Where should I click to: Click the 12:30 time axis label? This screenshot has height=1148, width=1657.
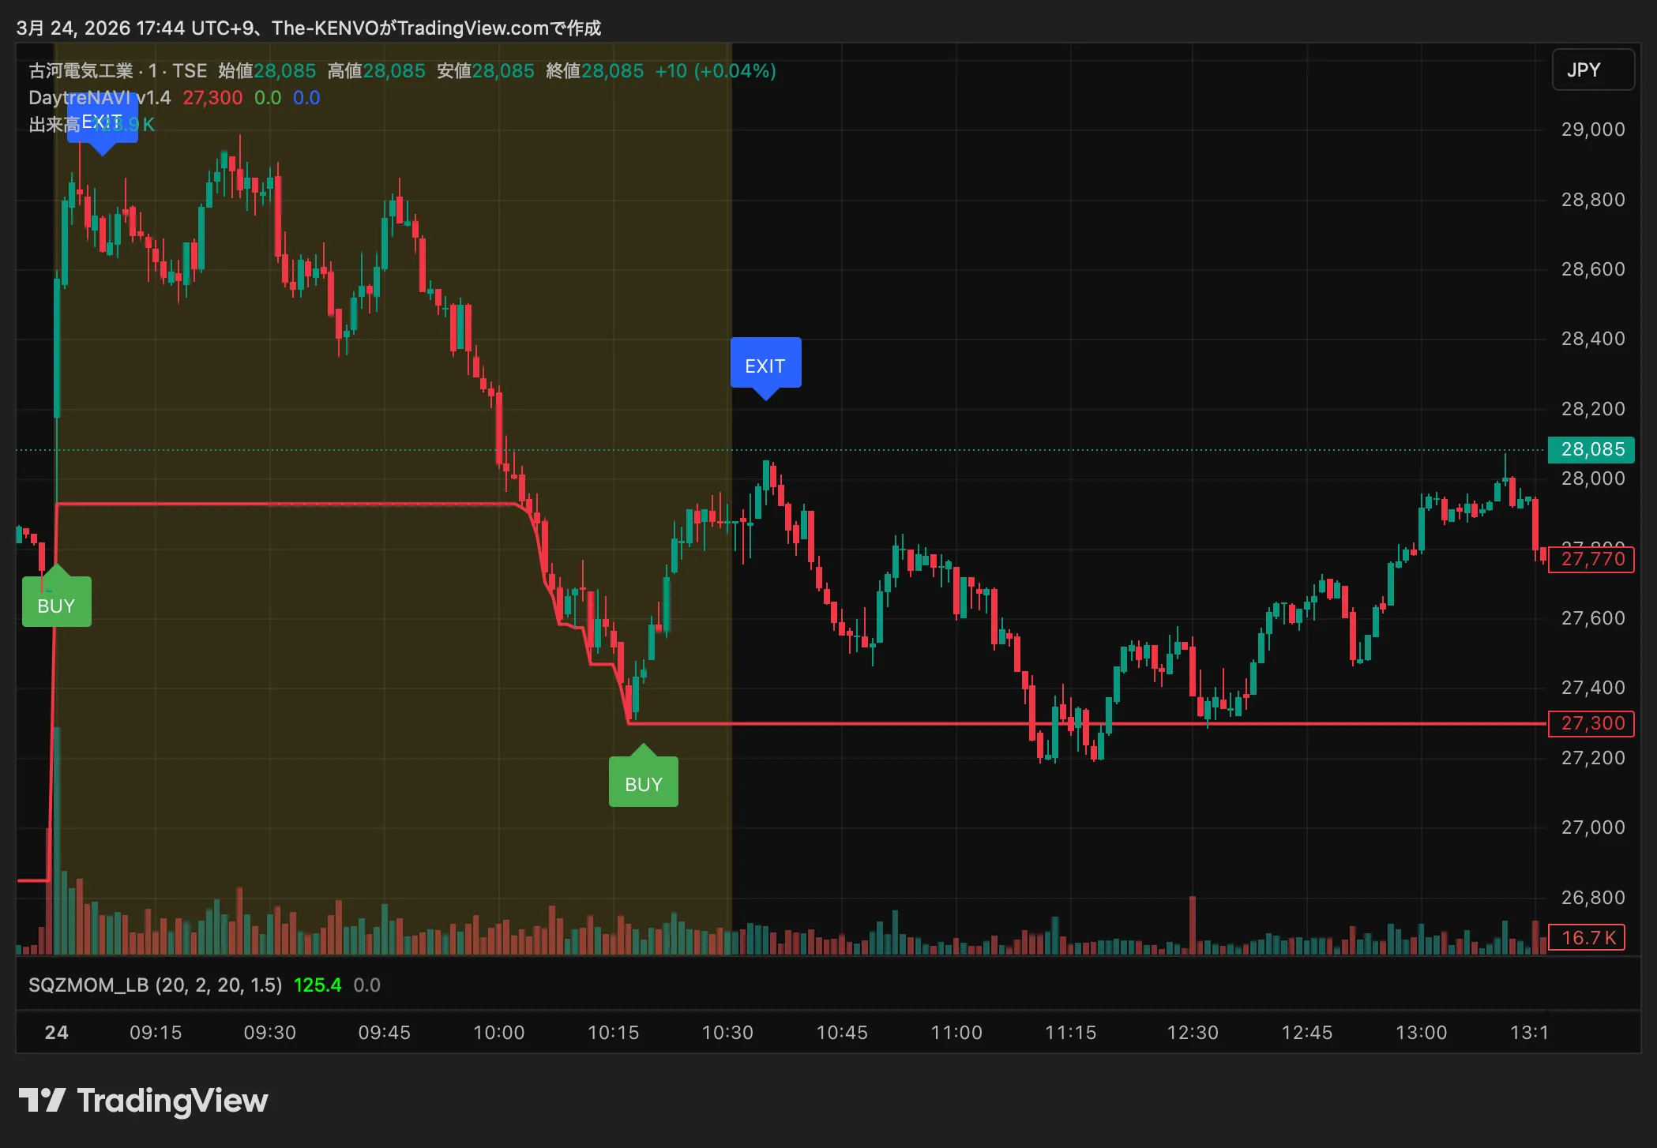coord(1193,1032)
